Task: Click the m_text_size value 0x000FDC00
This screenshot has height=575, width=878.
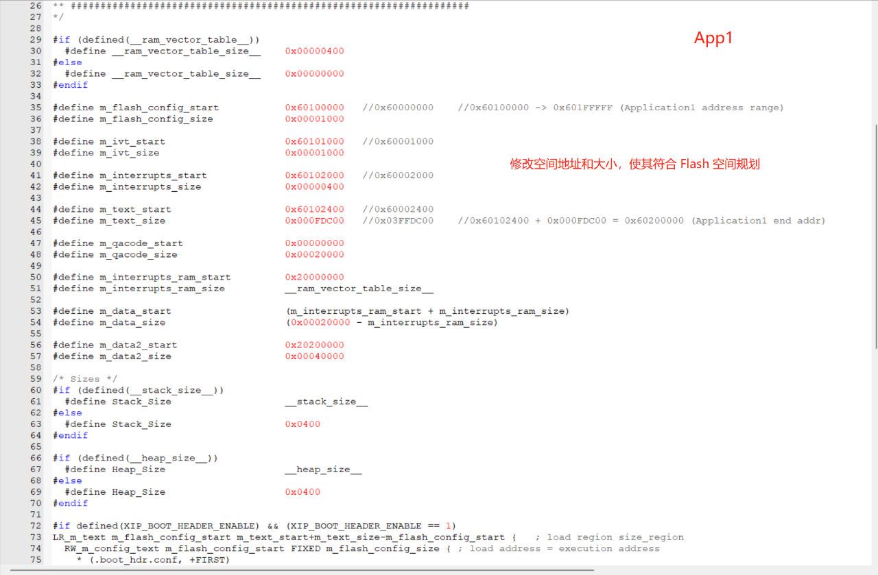Action: [x=315, y=221]
